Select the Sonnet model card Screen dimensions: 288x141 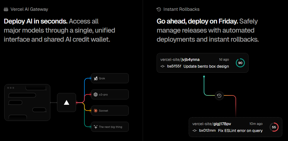click(110, 110)
